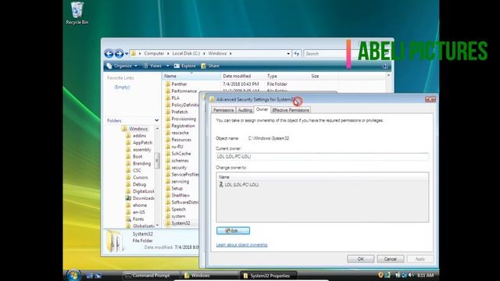Switch to the Owner tab
The width and height of the screenshot is (500, 281).
(x=262, y=109)
